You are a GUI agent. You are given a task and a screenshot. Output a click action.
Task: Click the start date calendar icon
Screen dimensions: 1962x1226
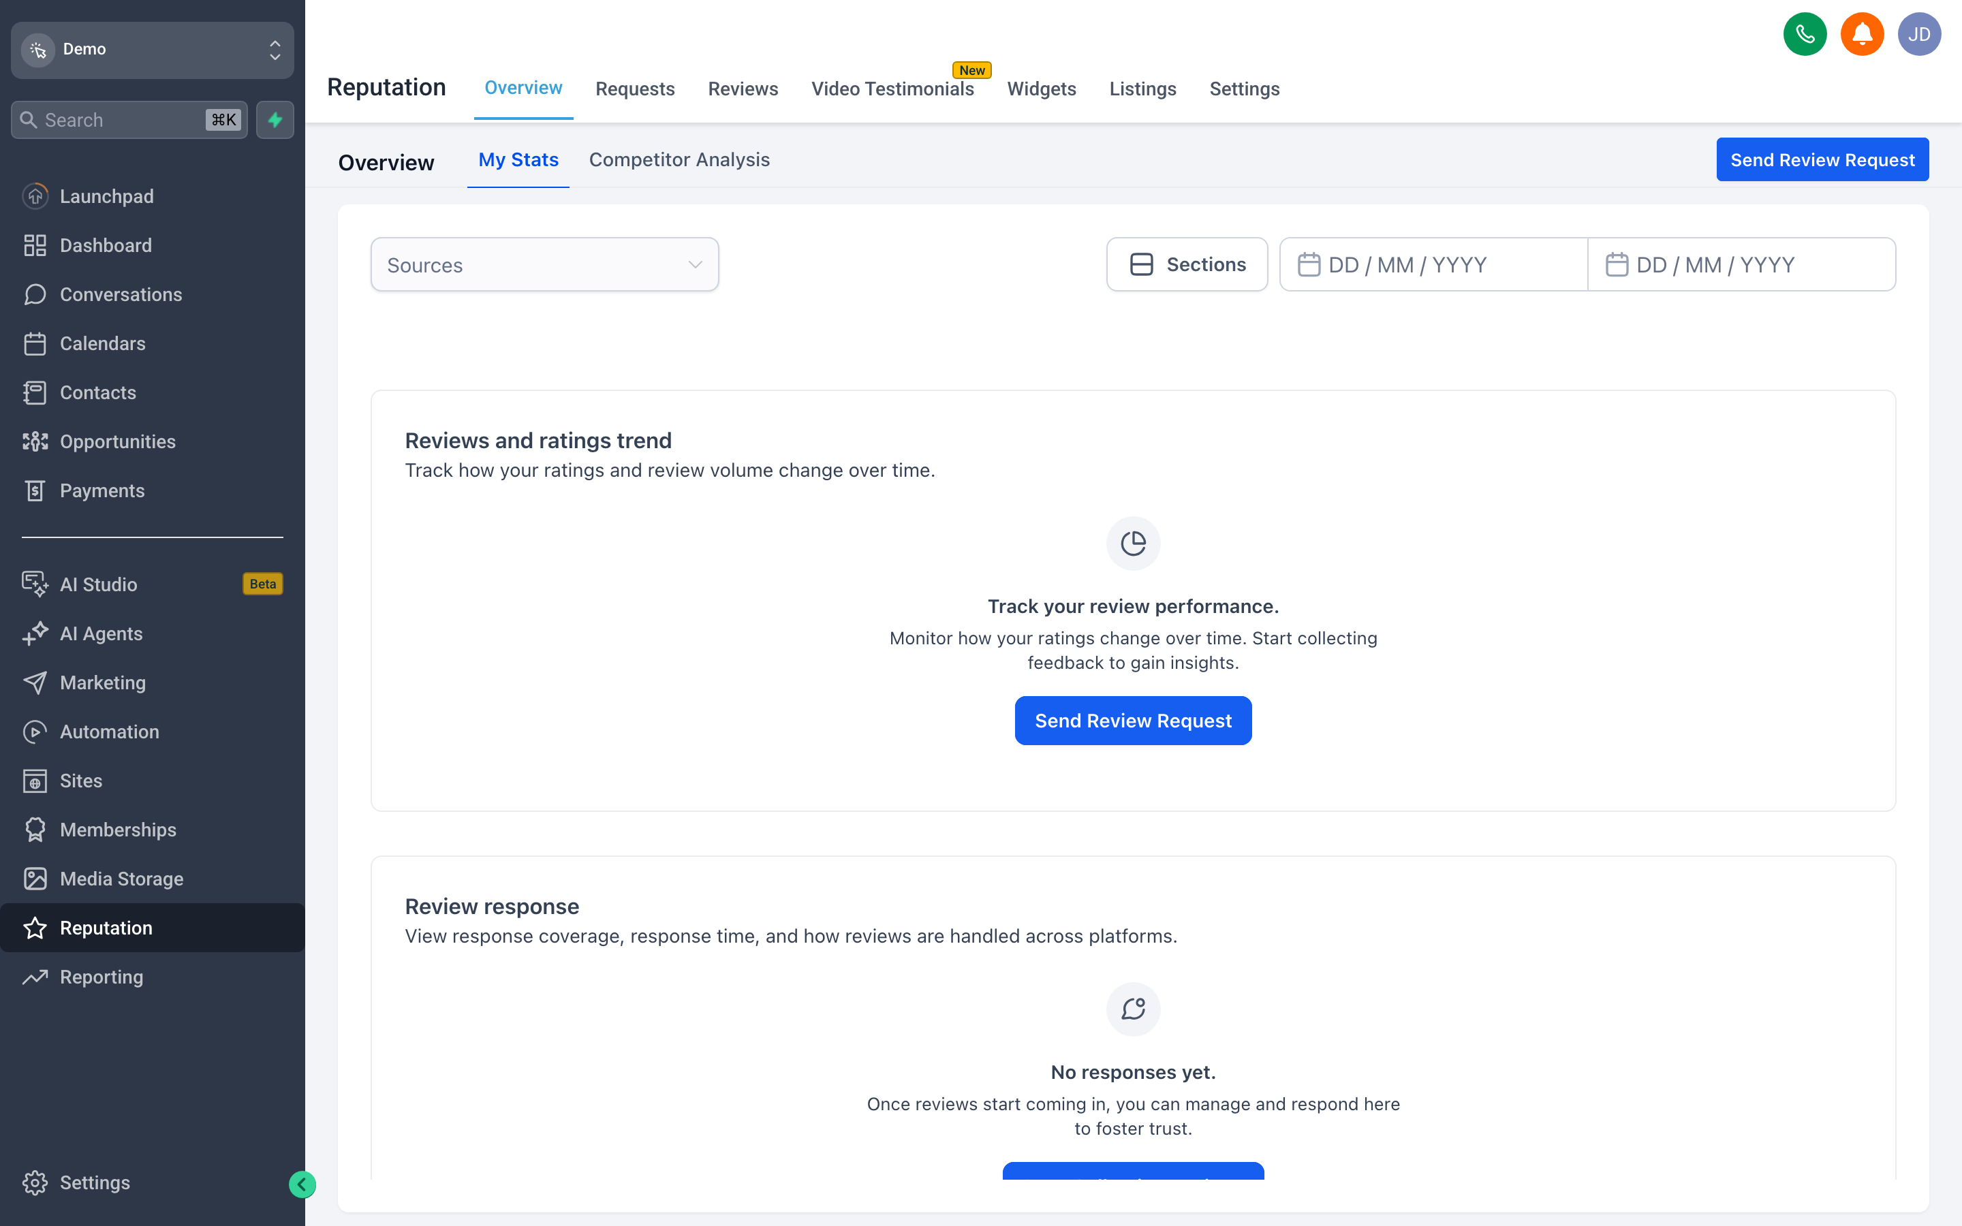pos(1309,264)
